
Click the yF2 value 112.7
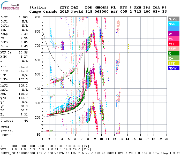coord(23,98)
